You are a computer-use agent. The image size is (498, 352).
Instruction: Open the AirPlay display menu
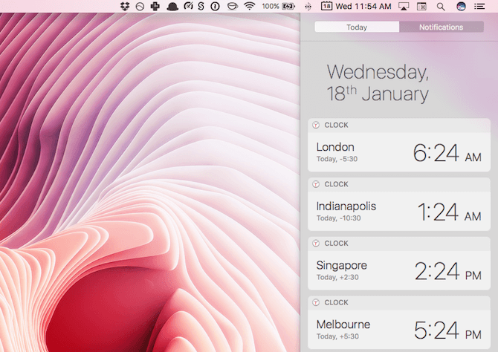pos(404,6)
